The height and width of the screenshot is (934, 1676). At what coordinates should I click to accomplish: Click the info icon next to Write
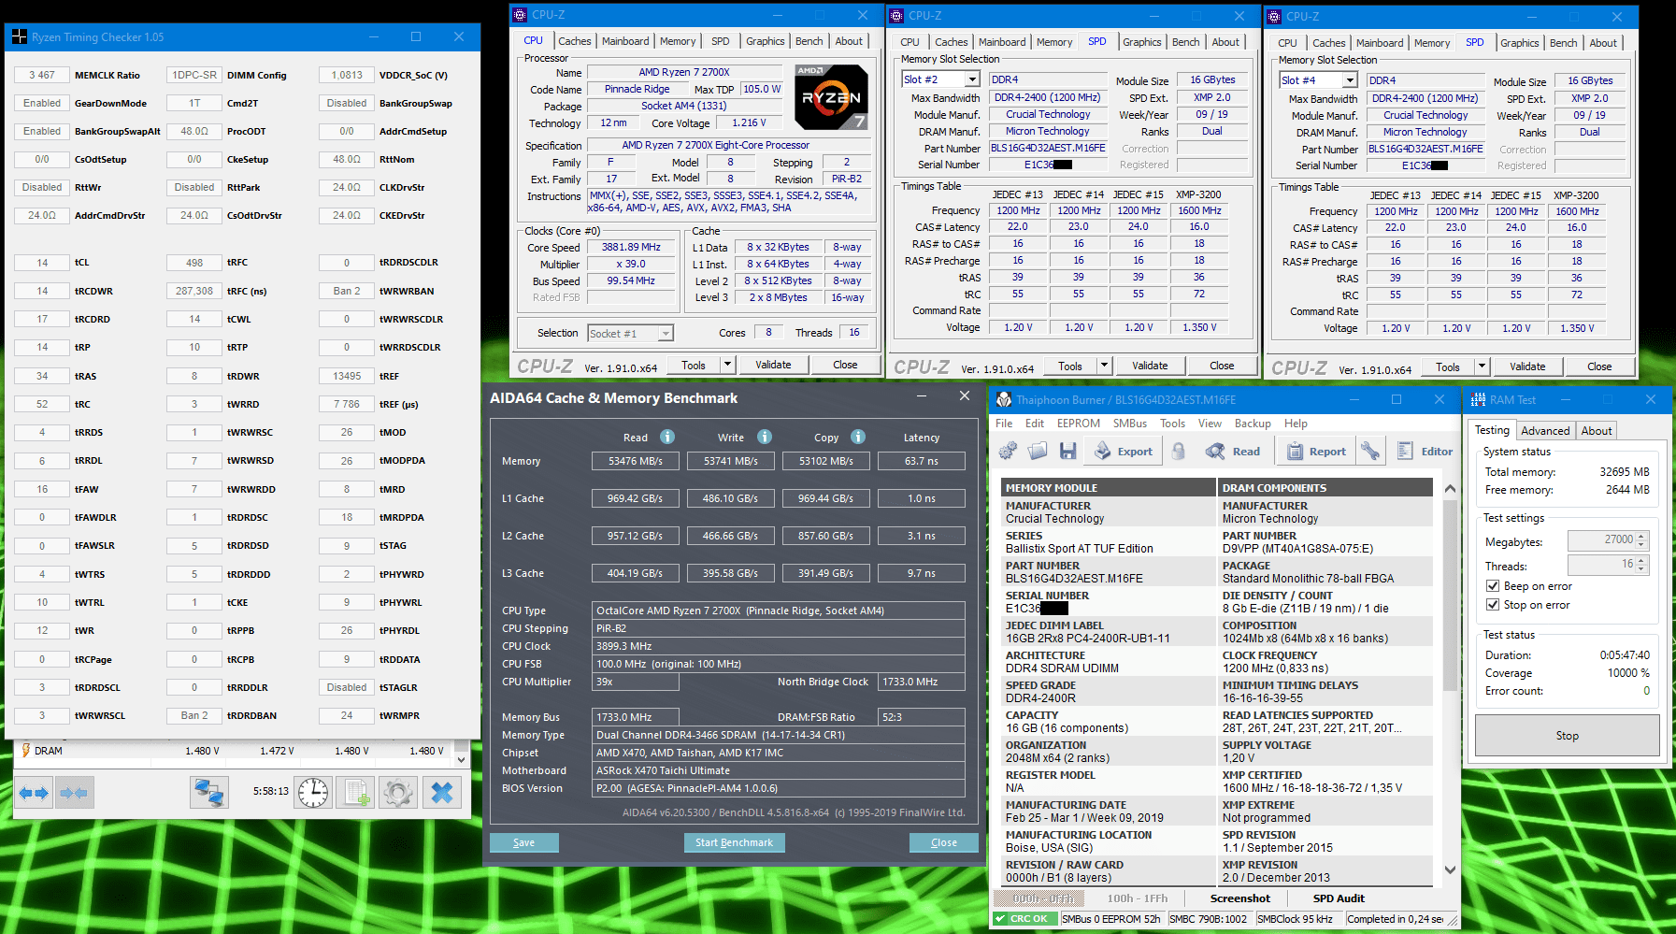765,437
